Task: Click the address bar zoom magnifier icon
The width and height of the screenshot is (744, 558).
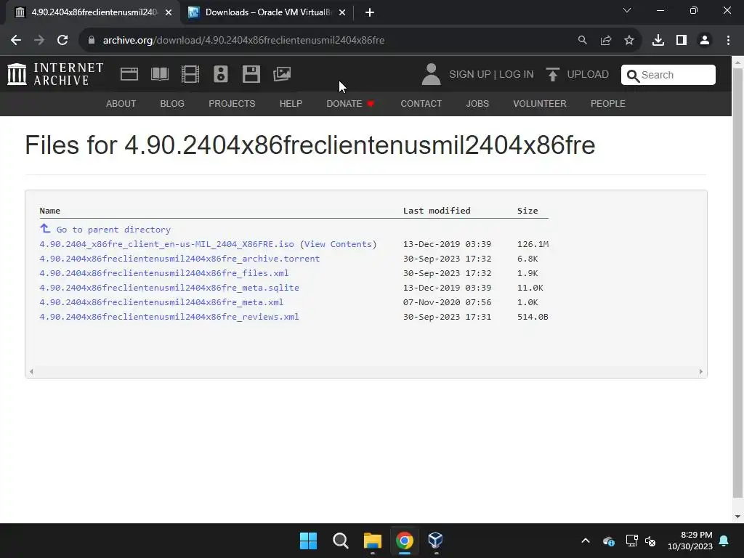Action: point(582,41)
